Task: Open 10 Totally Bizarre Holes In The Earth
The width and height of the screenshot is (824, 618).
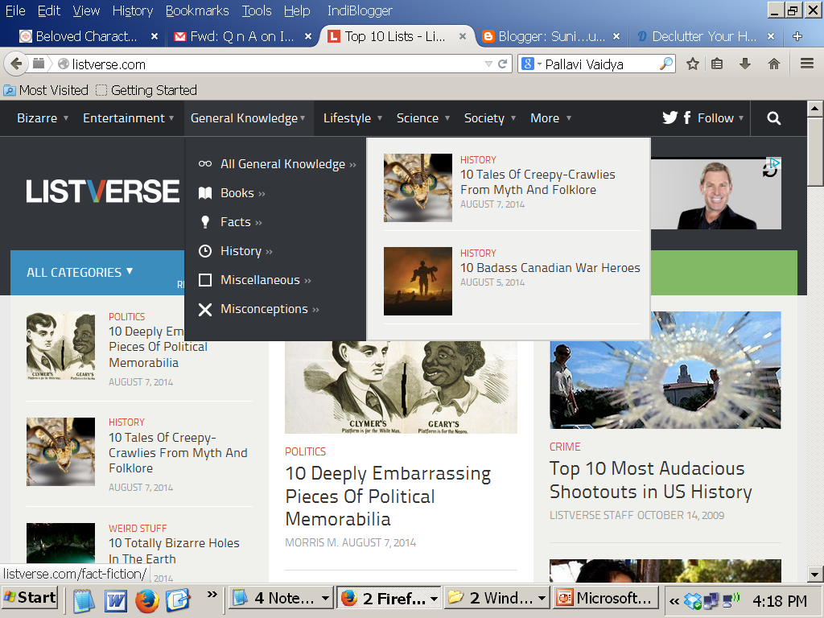Action: (174, 550)
